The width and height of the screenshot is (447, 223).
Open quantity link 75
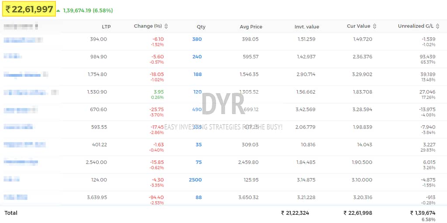199,162
